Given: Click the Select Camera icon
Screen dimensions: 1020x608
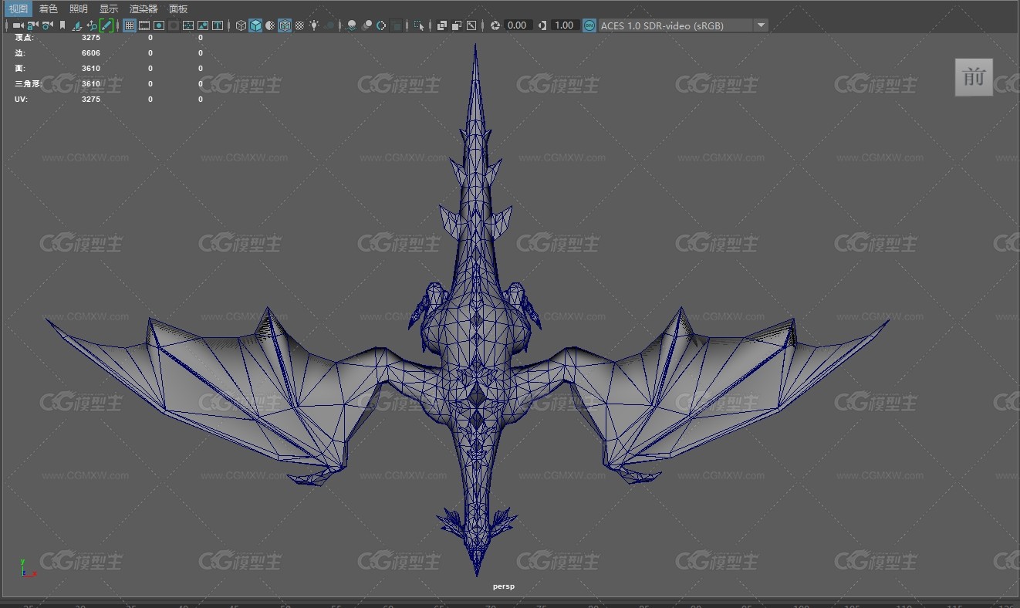Looking at the screenshot, I should pyautogui.click(x=17, y=25).
